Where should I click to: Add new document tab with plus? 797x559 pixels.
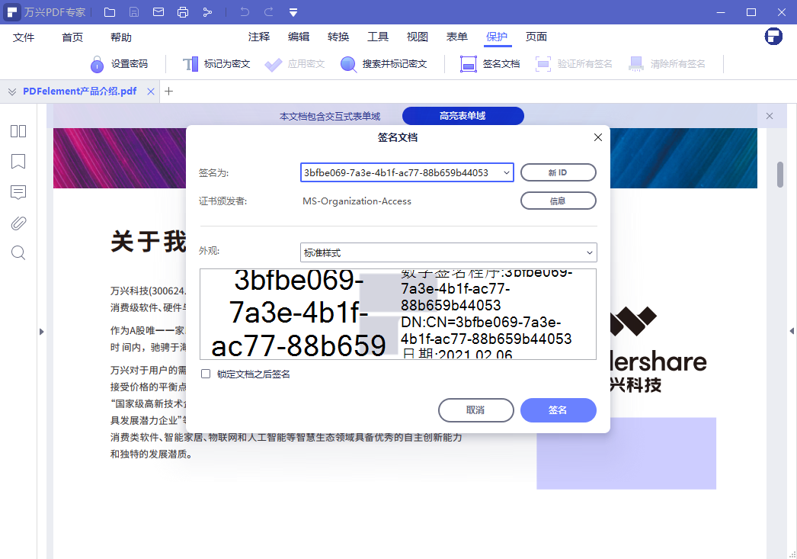point(168,91)
